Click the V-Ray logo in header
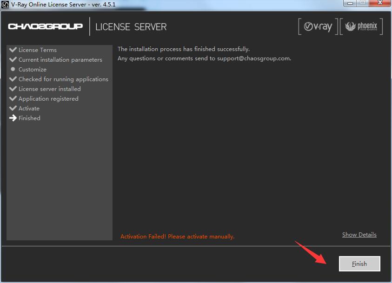Screen dimensions: 392x283 click(x=318, y=26)
